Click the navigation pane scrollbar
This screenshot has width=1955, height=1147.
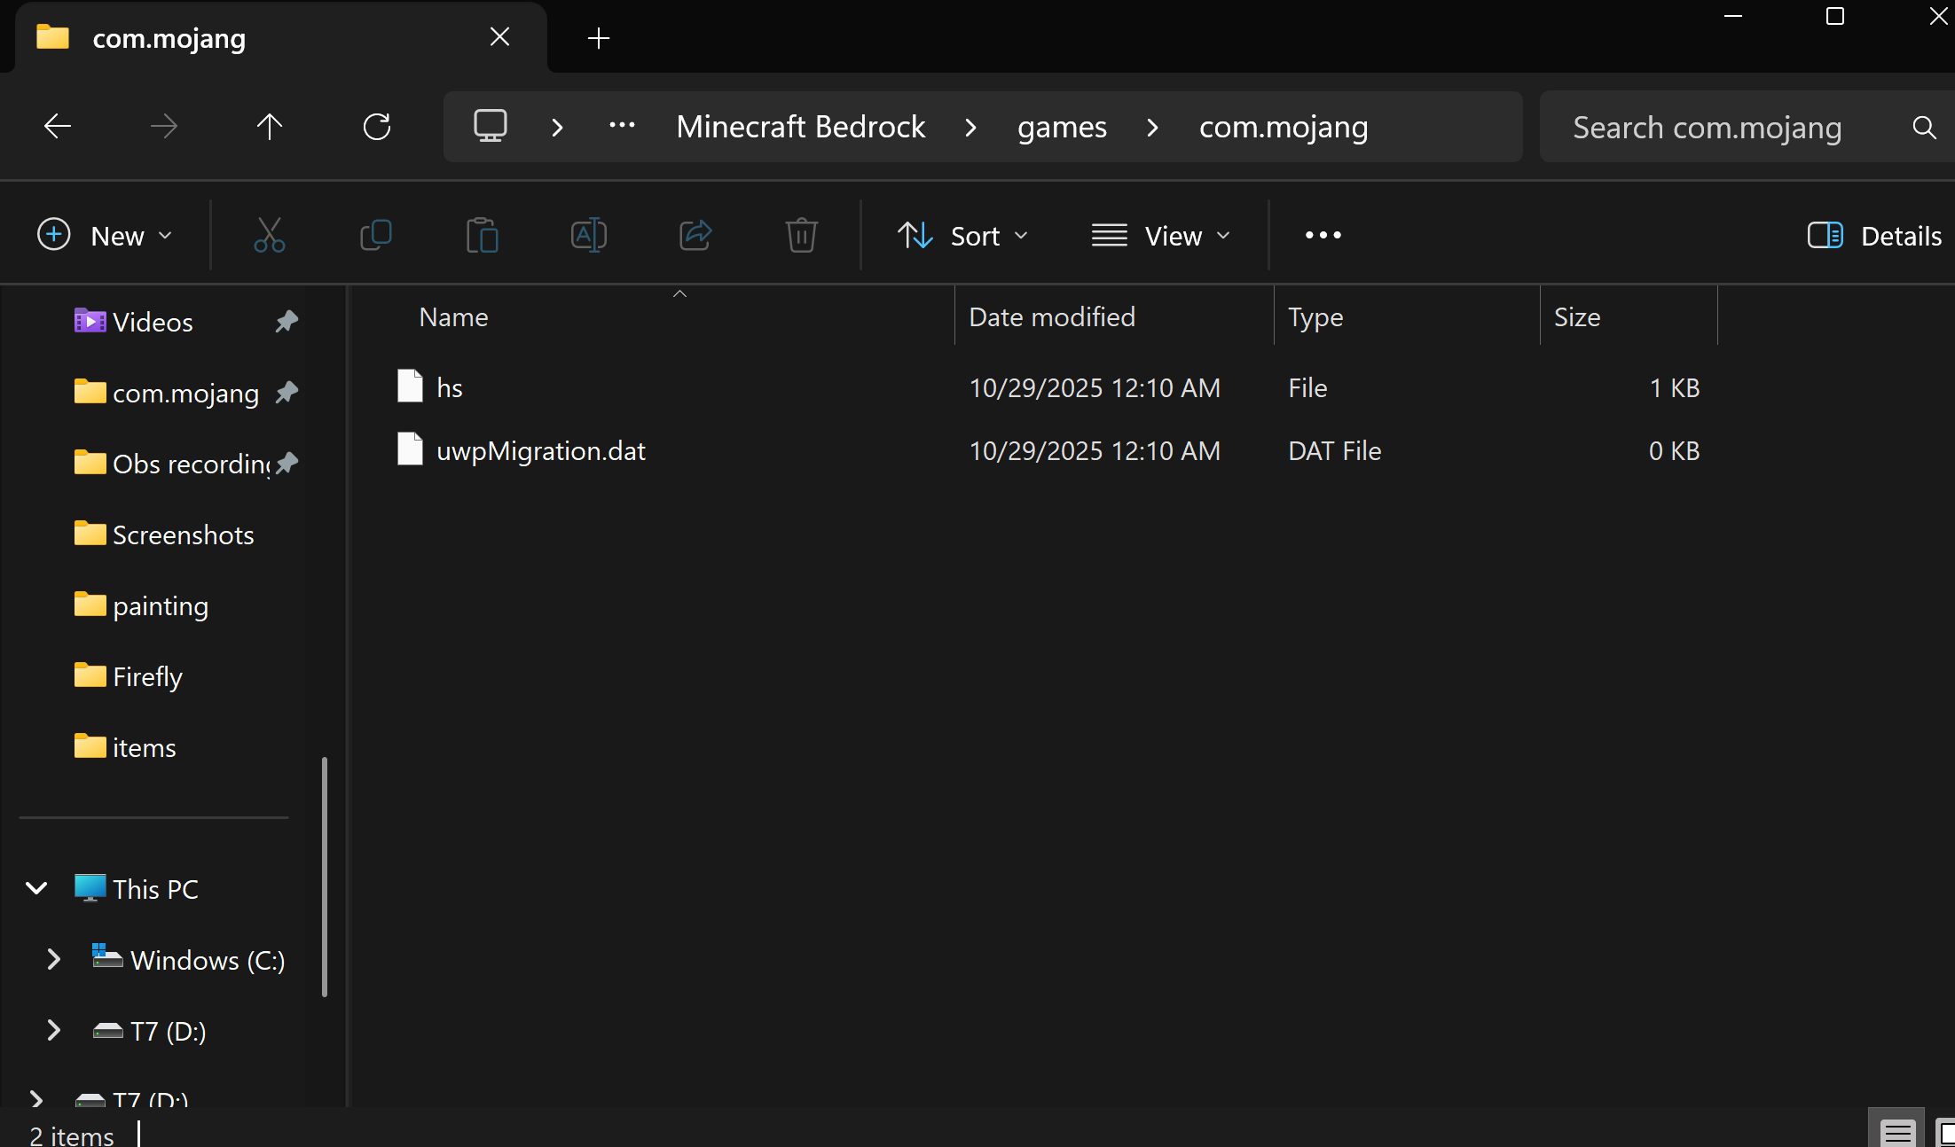point(325,876)
